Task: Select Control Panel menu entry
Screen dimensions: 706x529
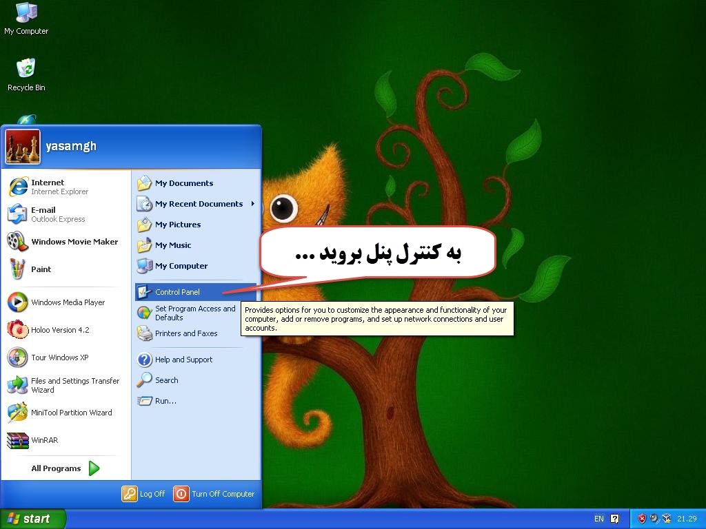Action: [x=177, y=292]
